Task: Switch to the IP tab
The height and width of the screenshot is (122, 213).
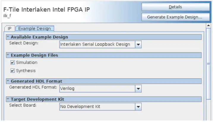Action: [x=10, y=29]
